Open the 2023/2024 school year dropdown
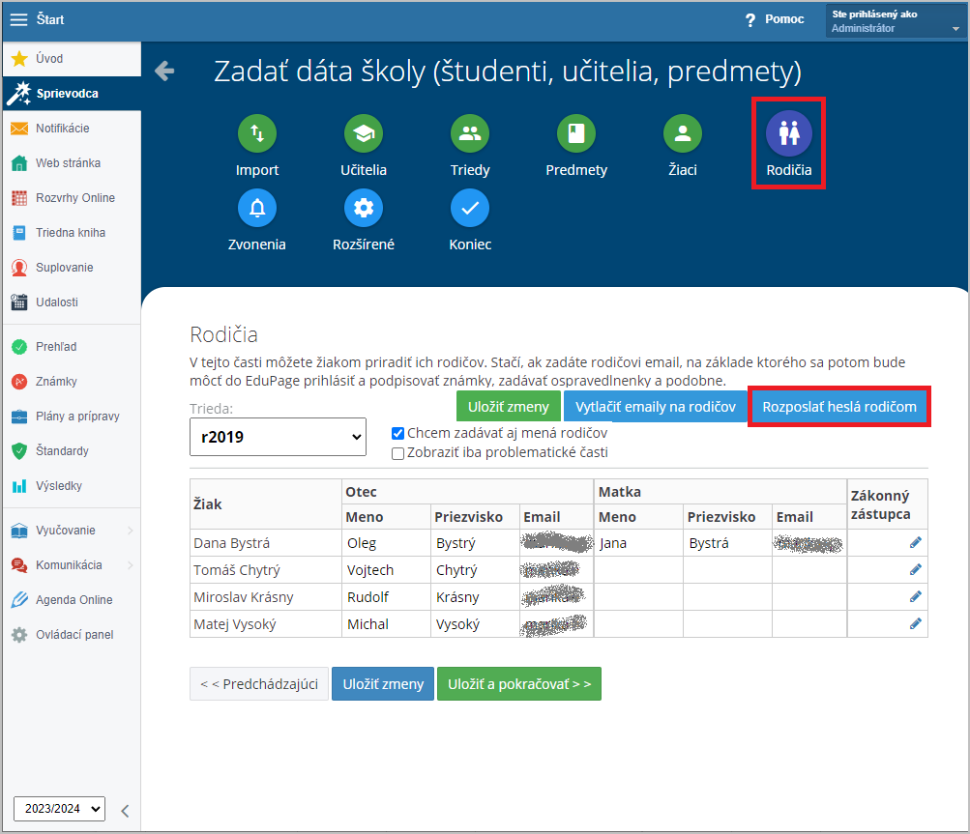The image size is (970, 834). (x=59, y=809)
